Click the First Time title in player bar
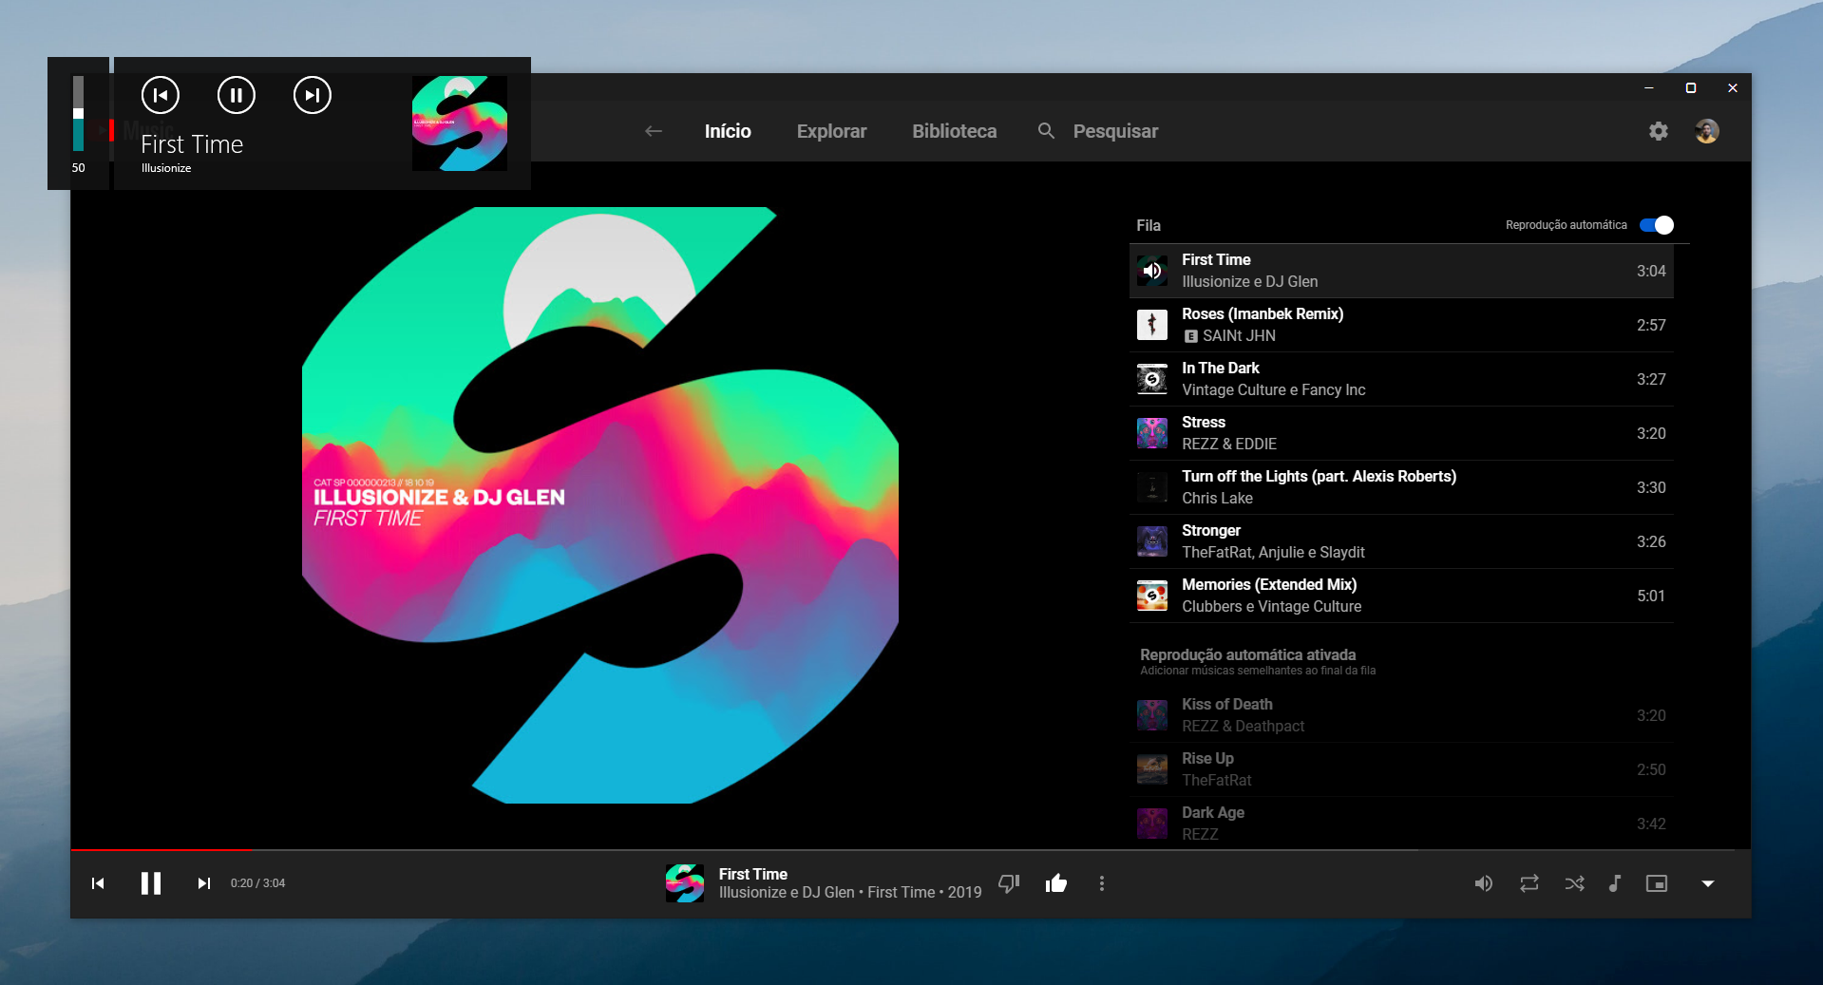Viewport: 1823px width, 985px height. click(753, 874)
